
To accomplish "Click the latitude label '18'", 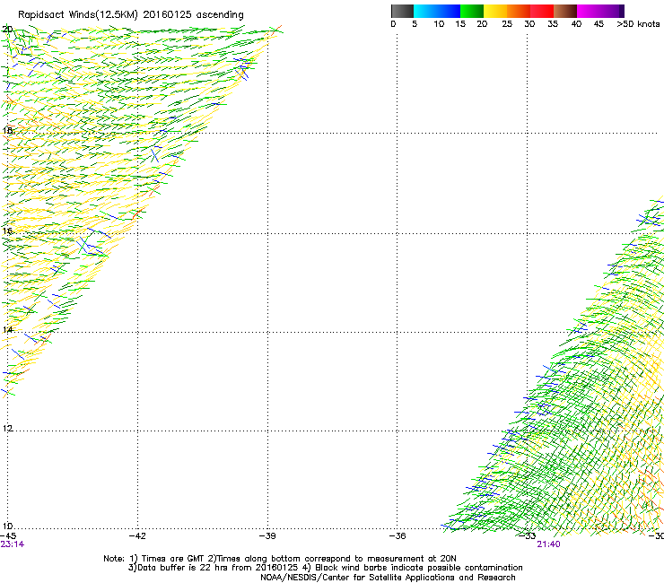I will 7,130.
